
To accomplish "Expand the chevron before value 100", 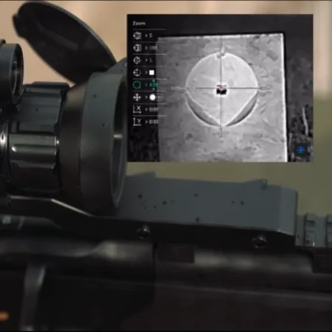I will 146,48.
